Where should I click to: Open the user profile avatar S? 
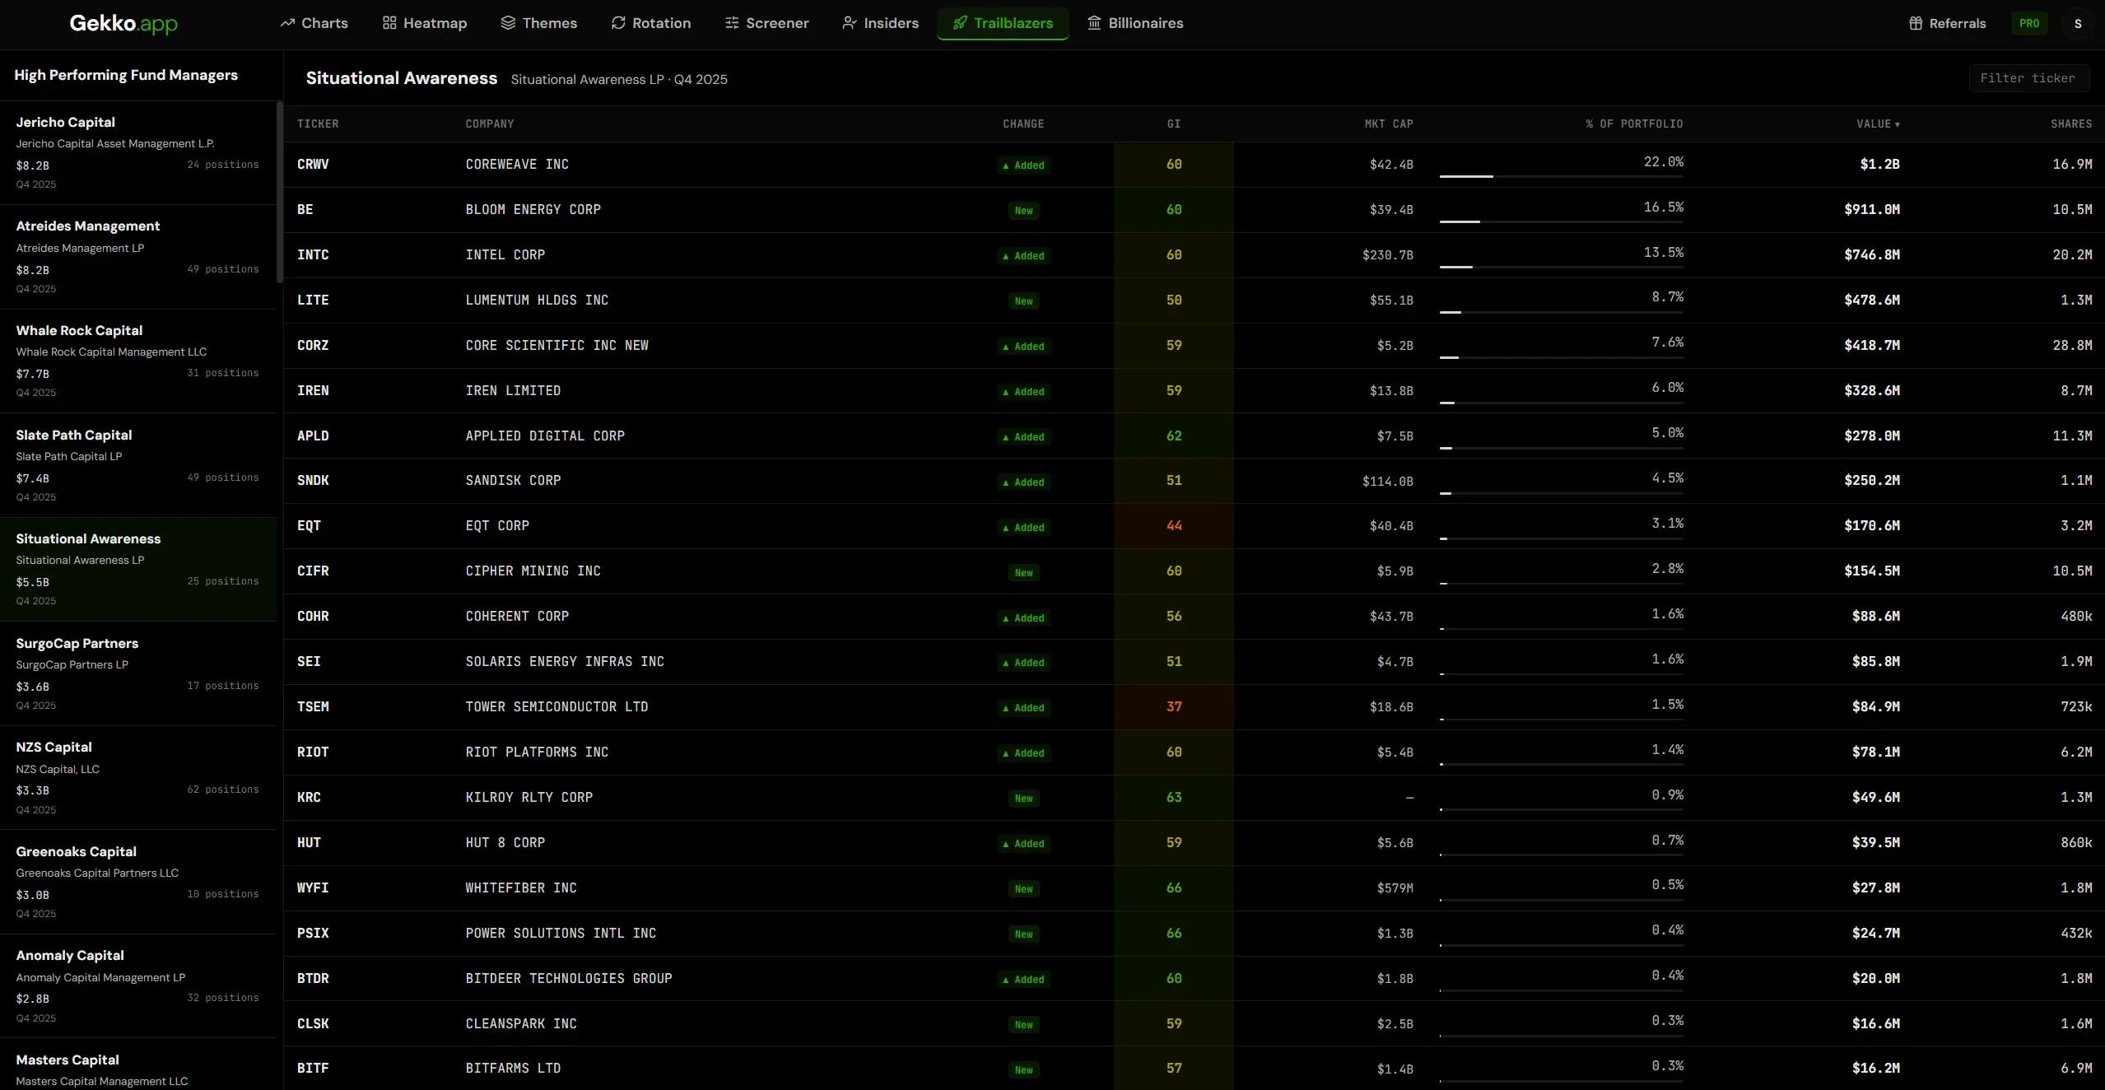pos(2078,23)
